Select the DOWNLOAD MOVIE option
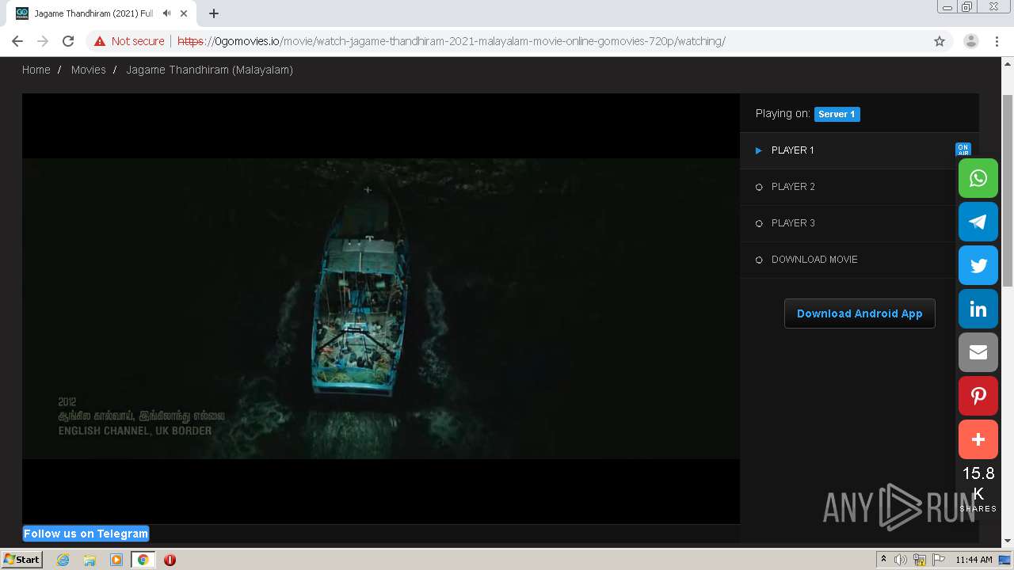This screenshot has width=1014, height=570. tap(848, 260)
